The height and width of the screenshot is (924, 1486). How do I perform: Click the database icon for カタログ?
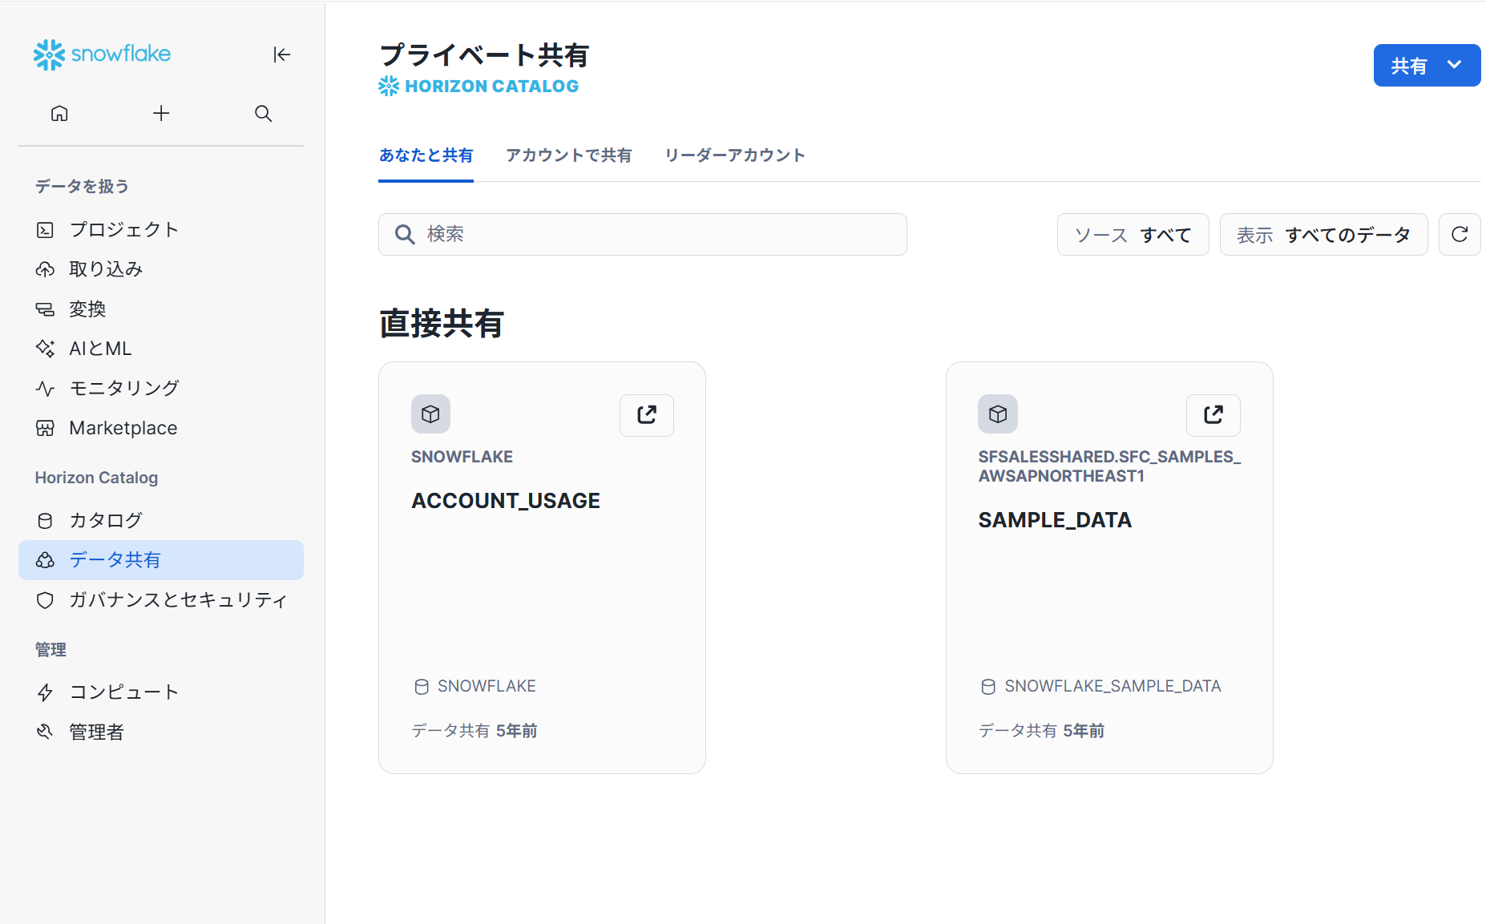click(x=45, y=521)
